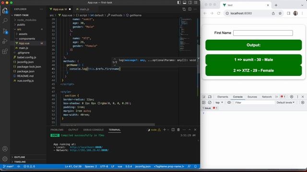Expand the OUTLINE section
The image size is (307, 172).
pos(19,157)
